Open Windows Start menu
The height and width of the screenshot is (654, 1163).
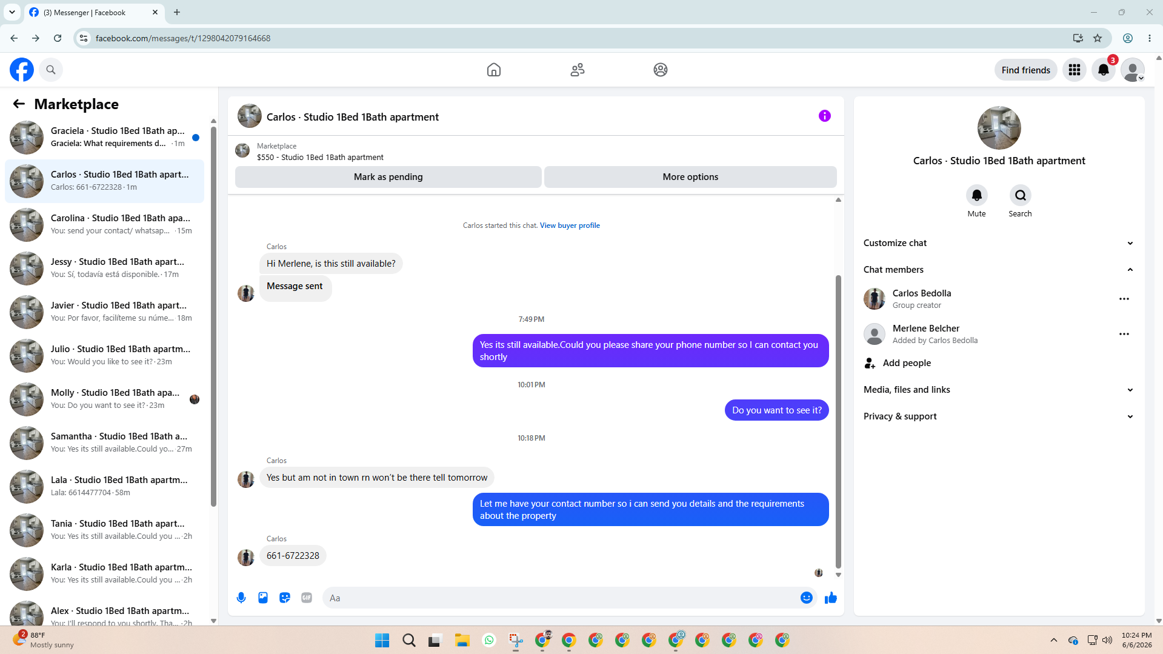382,640
